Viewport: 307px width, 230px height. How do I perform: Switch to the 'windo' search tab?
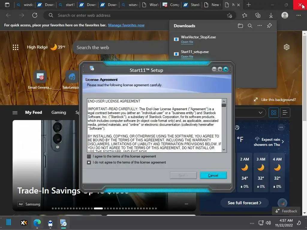pyautogui.click(x=25, y=5)
